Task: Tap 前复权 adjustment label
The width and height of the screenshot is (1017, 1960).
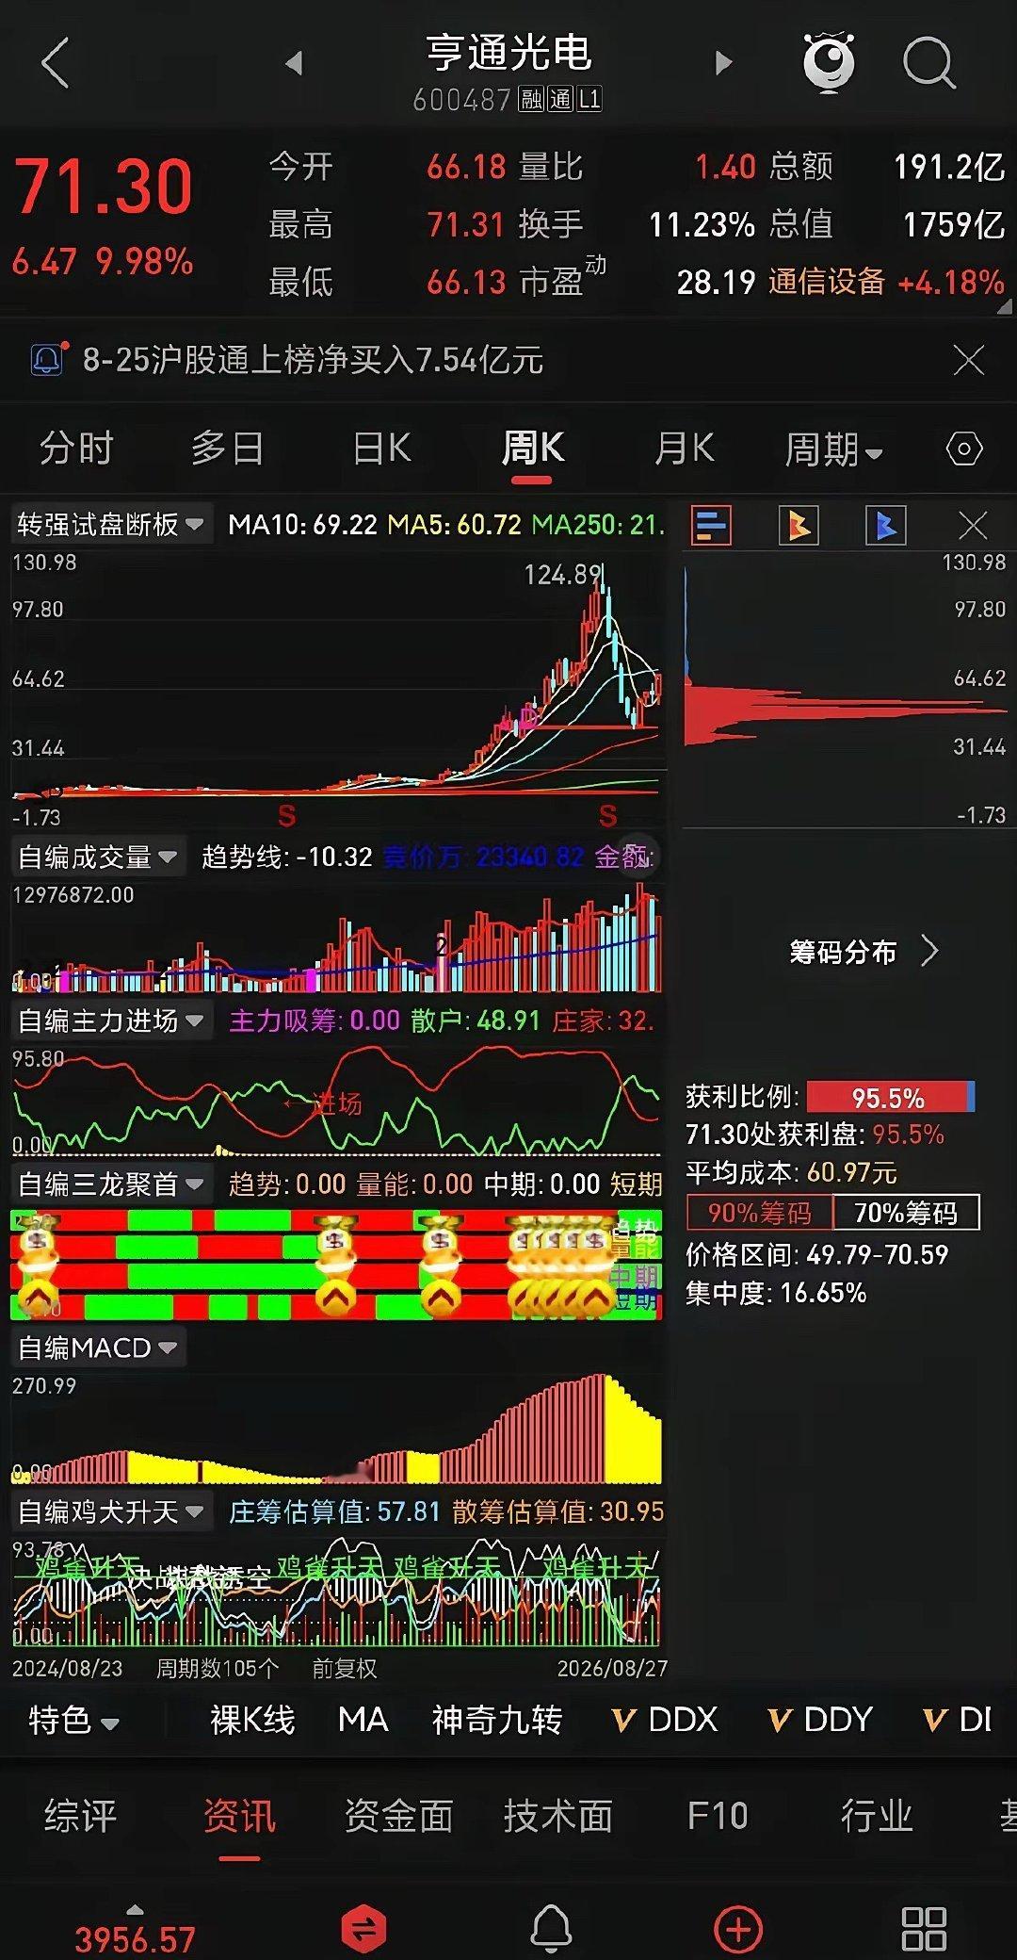Action: pos(345,1669)
